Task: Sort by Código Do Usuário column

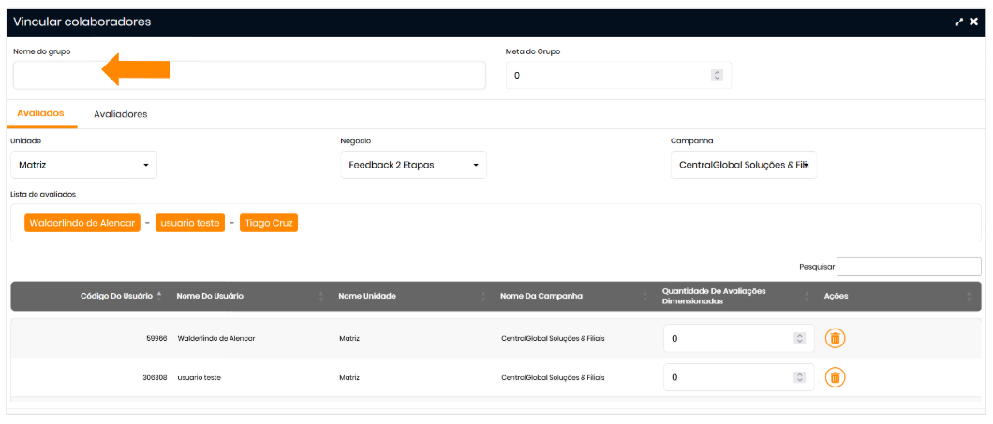Action: coord(117,296)
